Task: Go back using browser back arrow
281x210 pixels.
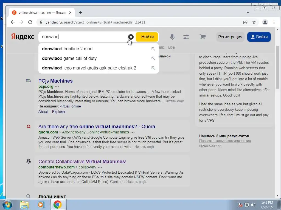Action: click(x=13, y=22)
